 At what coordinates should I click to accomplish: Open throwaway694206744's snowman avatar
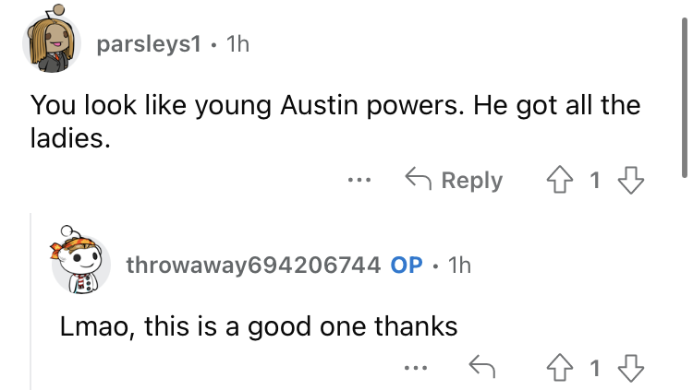80,260
